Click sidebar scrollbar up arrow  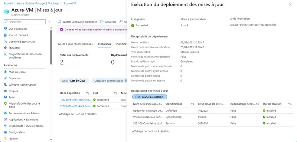[51, 28]
